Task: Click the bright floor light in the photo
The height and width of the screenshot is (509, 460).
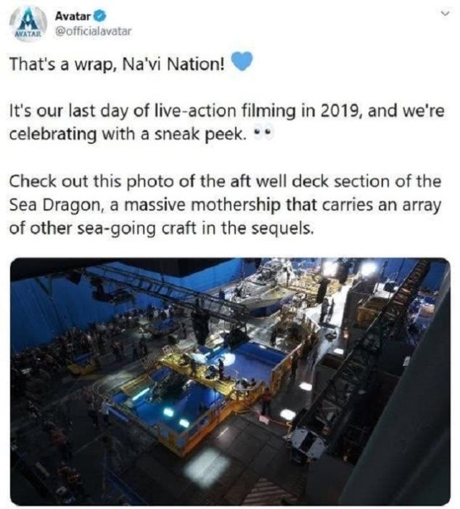Action: (208, 466)
